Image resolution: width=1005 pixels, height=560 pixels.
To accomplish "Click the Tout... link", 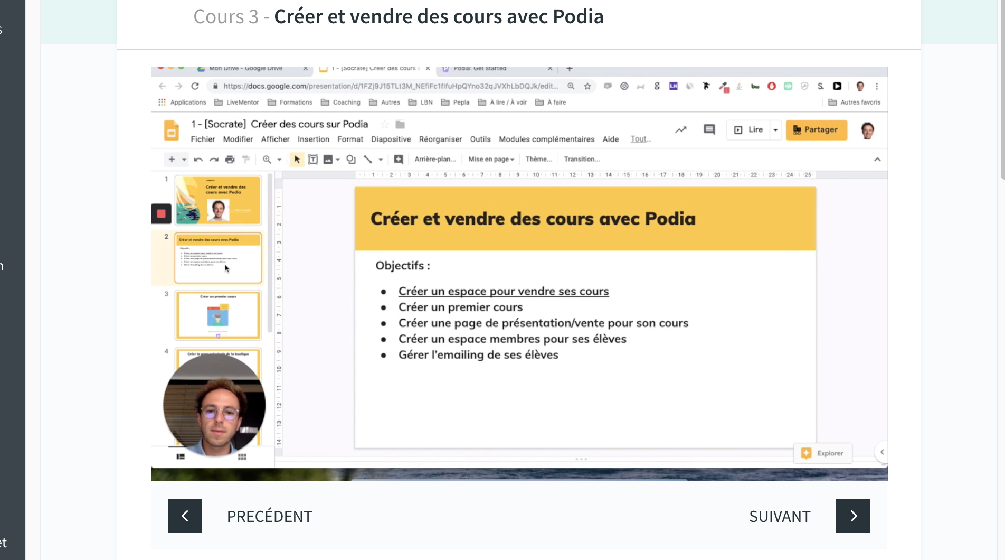I will point(641,139).
